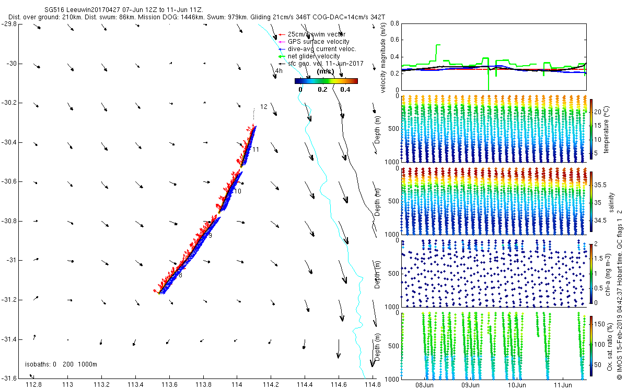
Task: Click the red swim vector legend arrow
Action: (x=282, y=34)
